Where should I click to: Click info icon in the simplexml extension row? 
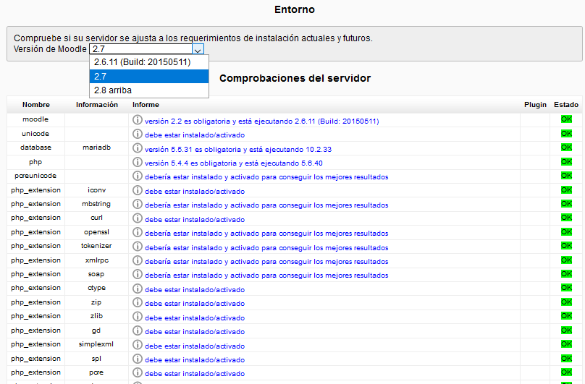pos(138,345)
